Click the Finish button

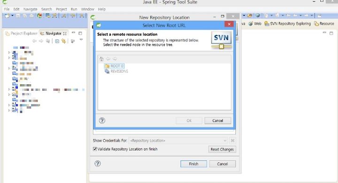pyautogui.click(x=193, y=164)
